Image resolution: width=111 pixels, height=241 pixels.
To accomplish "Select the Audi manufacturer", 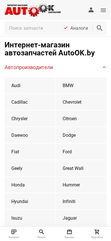I will 30,85.
